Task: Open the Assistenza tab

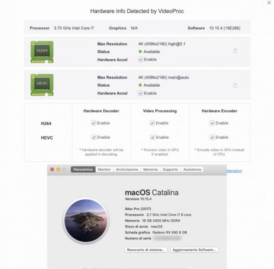Action: click(x=192, y=170)
